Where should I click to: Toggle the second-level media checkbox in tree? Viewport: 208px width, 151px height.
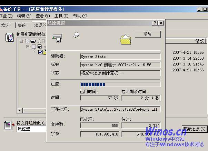[34, 47]
